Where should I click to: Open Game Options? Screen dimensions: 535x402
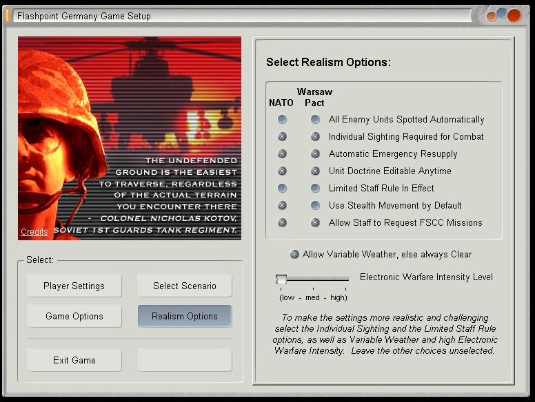pos(74,316)
